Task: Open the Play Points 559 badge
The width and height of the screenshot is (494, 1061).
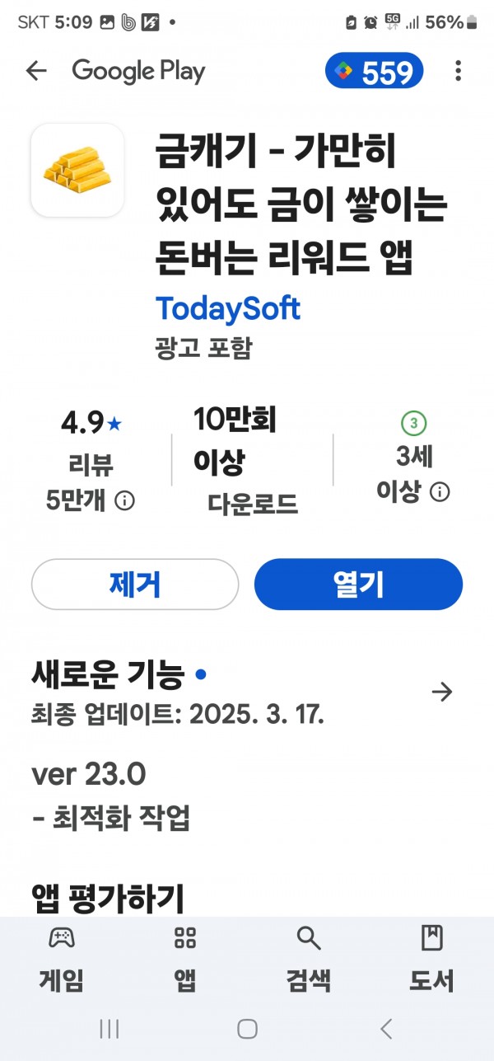Action: pyautogui.click(x=375, y=72)
